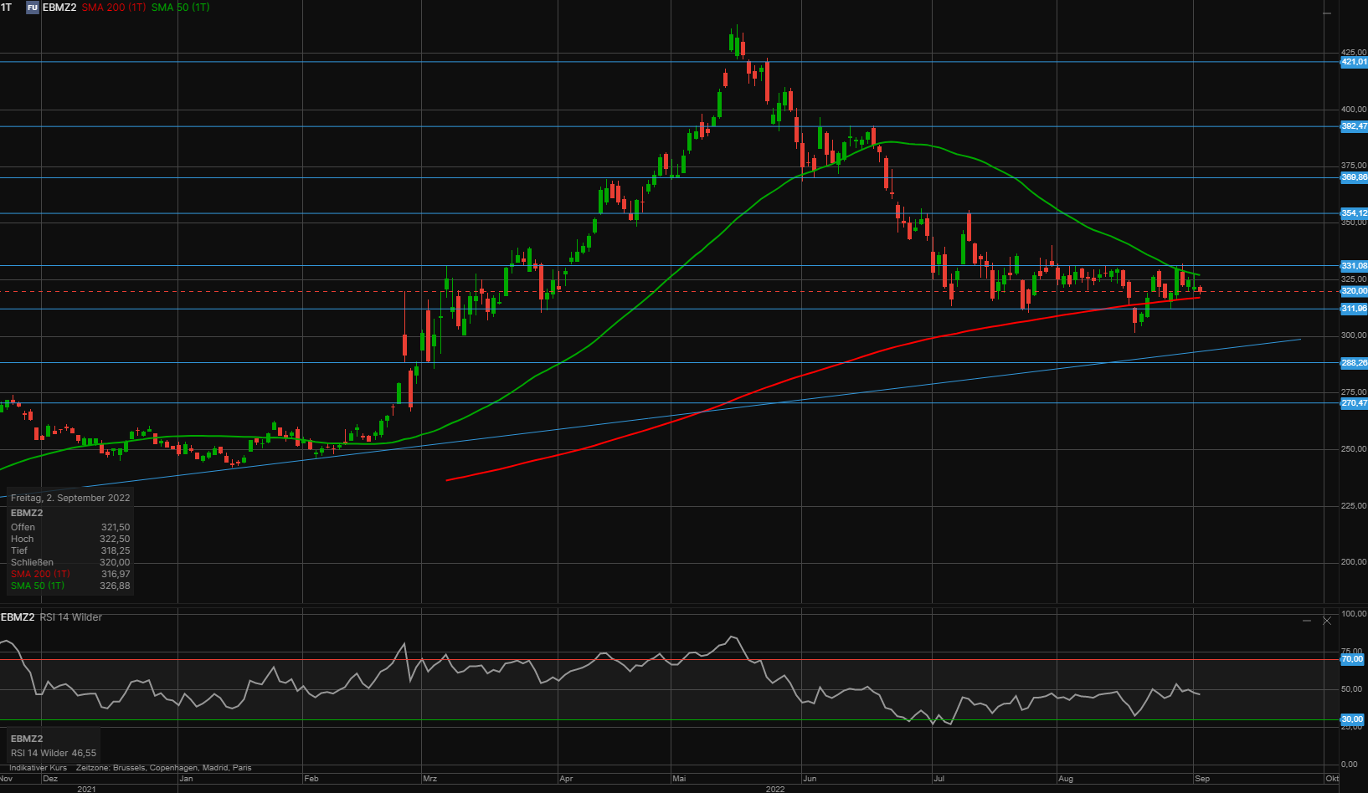1368x793 pixels.
Task: Close the RSI indicator panel
Action: 1327,621
